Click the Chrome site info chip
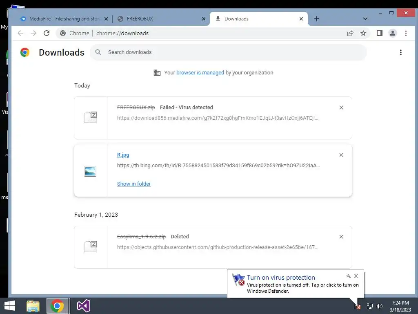The height and width of the screenshot is (314, 418). (x=75, y=33)
